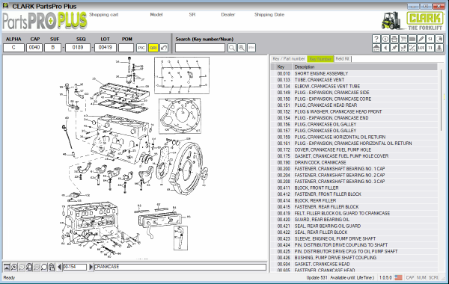
Task: Select row 00.604 GASKET, CRANKCASE HEAD
Action: (x=354, y=264)
